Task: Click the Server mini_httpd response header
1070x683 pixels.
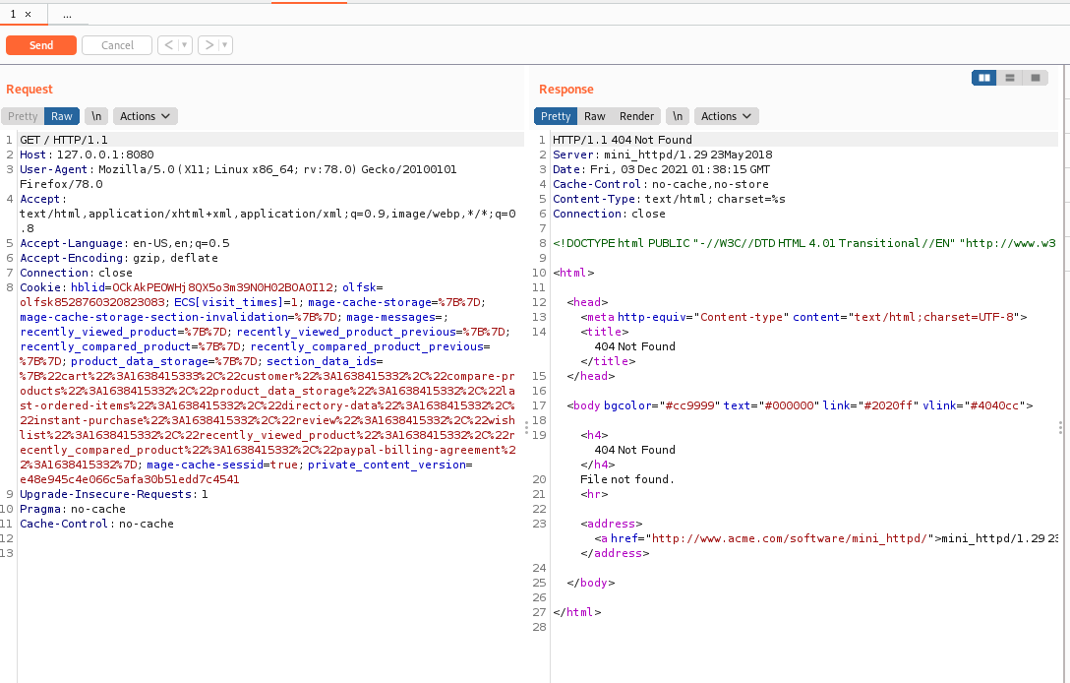Action: pyautogui.click(x=663, y=155)
